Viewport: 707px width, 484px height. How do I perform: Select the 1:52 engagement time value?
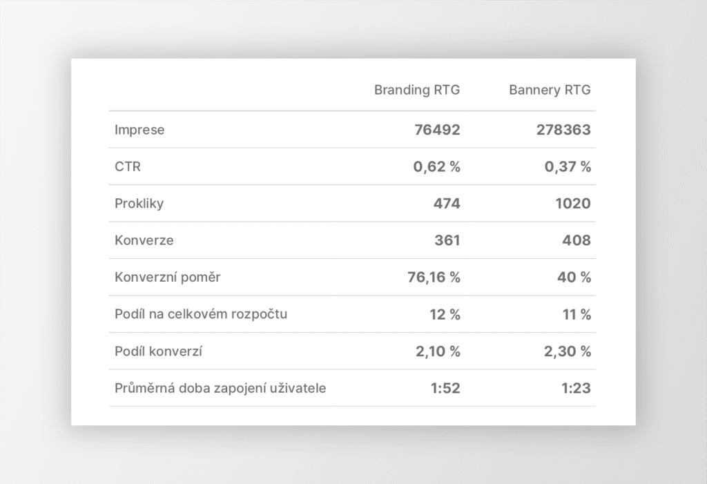pyautogui.click(x=445, y=388)
